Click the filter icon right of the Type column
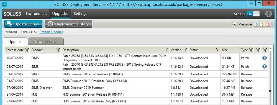 pyautogui.click(x=258, y=50)
